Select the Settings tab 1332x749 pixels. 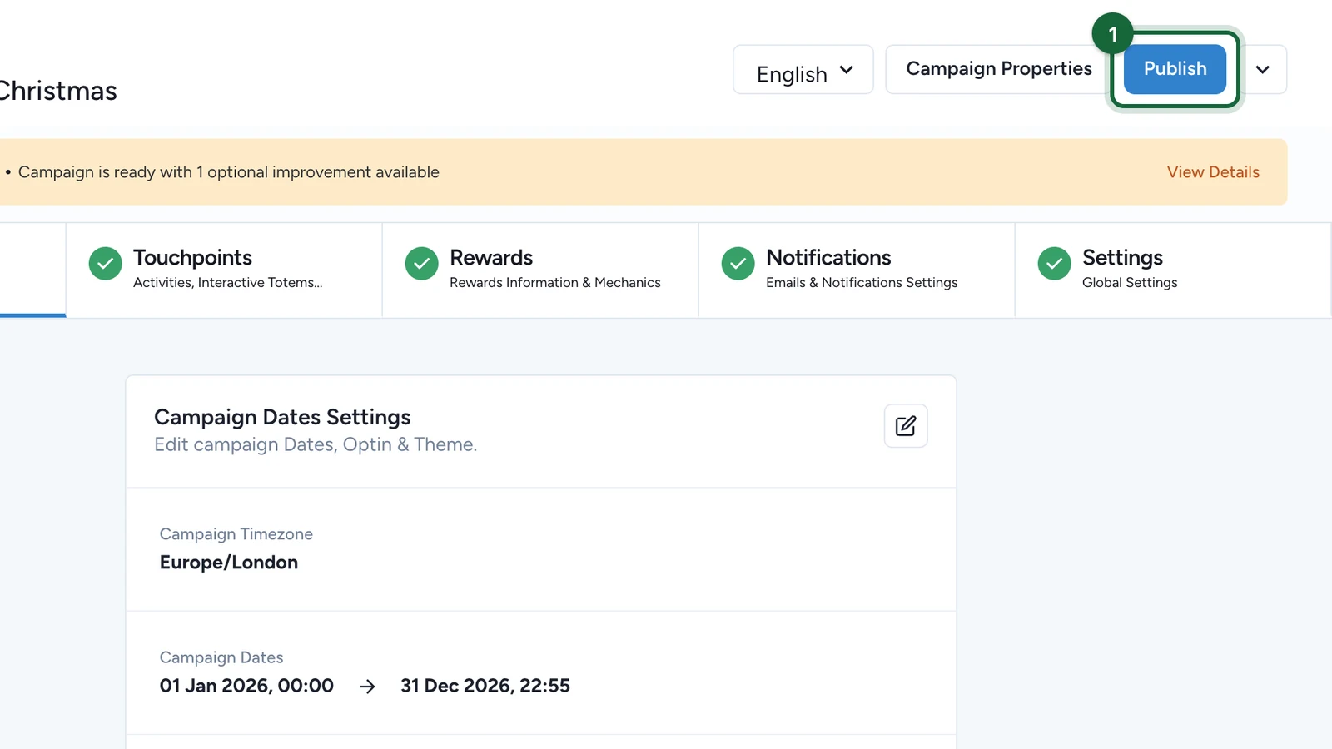tap(1173, 270)
